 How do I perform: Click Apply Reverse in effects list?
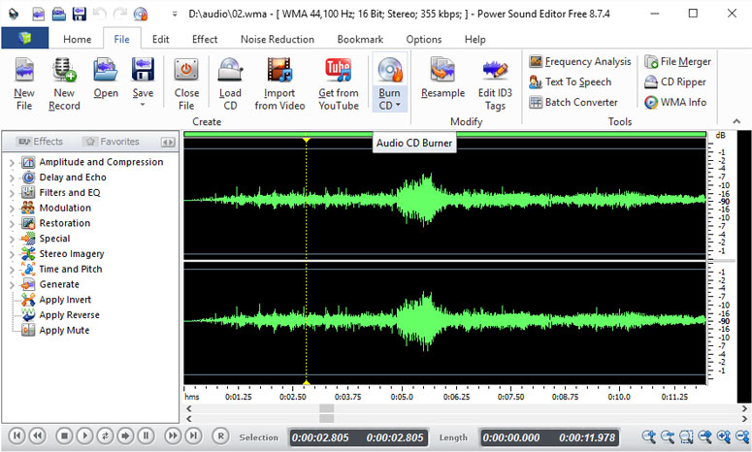coord(67,315)
